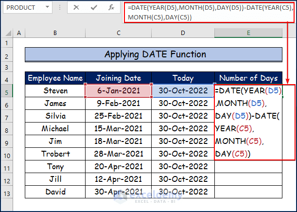
Task: Click the 'Employee Name' header cell
Action: tap(55, 78)
